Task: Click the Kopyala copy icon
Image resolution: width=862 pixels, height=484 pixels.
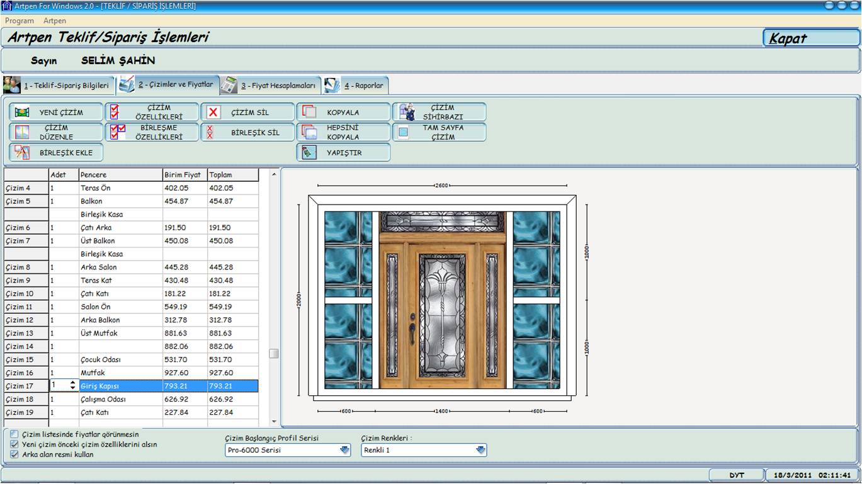Action: click(309, 113)
